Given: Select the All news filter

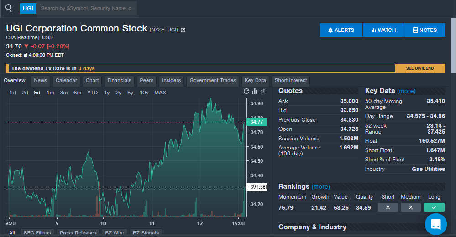Looking at the screenshot, I should tap(12, 232).
